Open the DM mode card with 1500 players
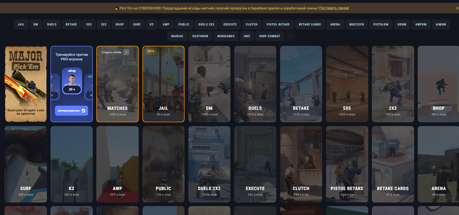The height and width of the screenshot is (215, 459). (209, 84)
